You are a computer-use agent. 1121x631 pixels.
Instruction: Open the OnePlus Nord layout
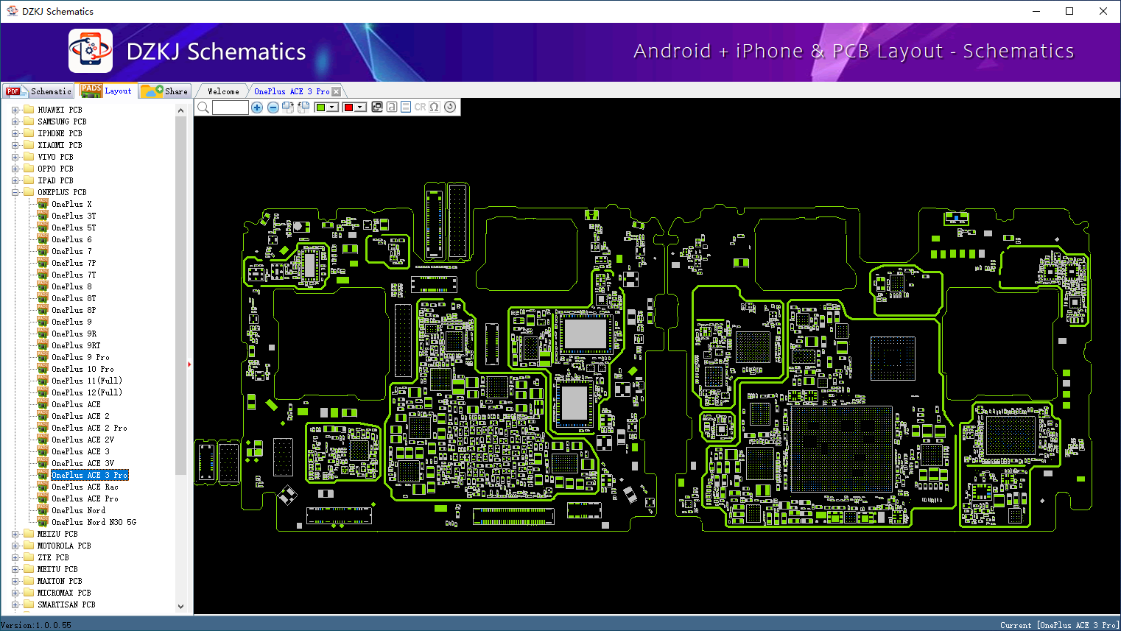click(x=78, y=510)
